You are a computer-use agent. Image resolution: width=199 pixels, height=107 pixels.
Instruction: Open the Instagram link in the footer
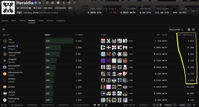point(106,105)
